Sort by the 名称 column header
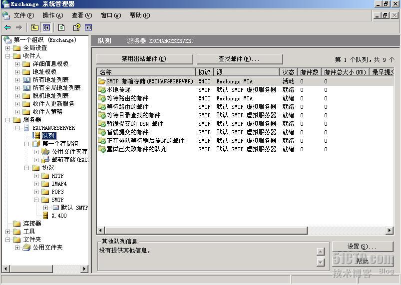This screenshot has width=401, height=285. 146,72
